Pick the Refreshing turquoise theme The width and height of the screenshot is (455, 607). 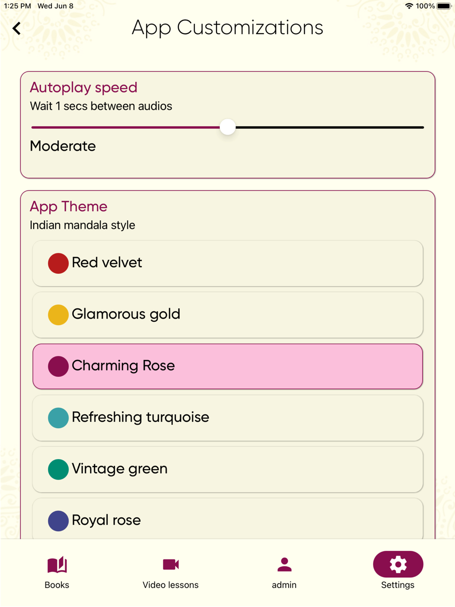click(x=227, y=418)
